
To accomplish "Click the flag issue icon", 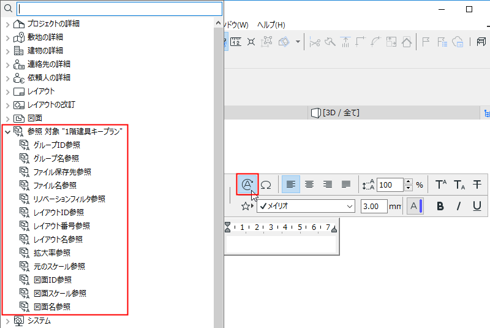I will (426, 42).
